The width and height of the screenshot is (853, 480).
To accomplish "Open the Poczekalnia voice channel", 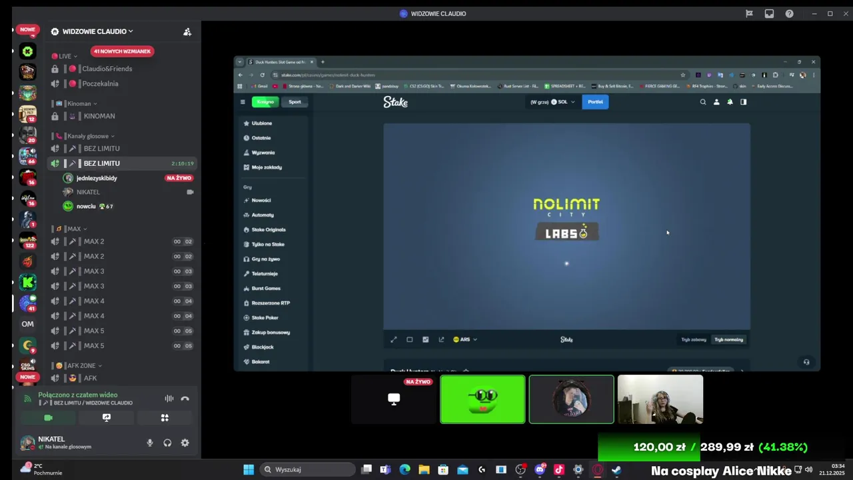I will (x=100, y=83).
